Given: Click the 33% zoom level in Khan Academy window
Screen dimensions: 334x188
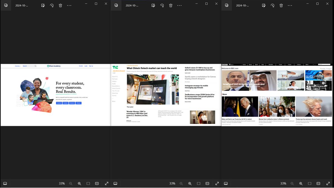Looking at the screenshot, I should pyautogui.click(x=62, y=184).
